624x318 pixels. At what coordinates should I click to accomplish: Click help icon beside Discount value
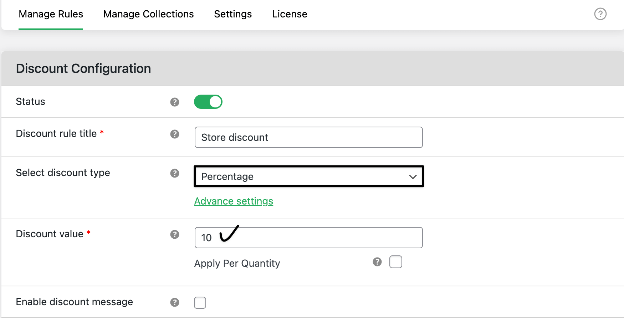(174, 234)
